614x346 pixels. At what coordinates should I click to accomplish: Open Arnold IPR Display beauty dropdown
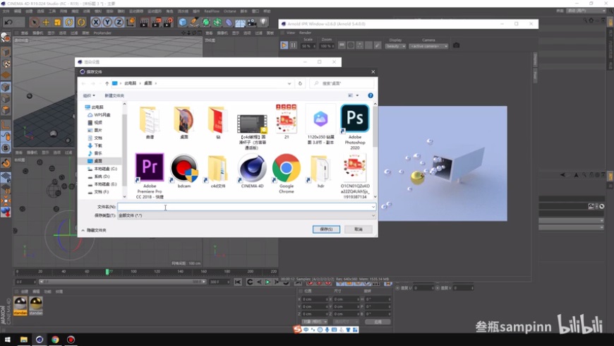(395, 46)
